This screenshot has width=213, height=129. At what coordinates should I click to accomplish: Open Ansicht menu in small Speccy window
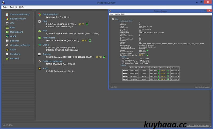point(117,14)
